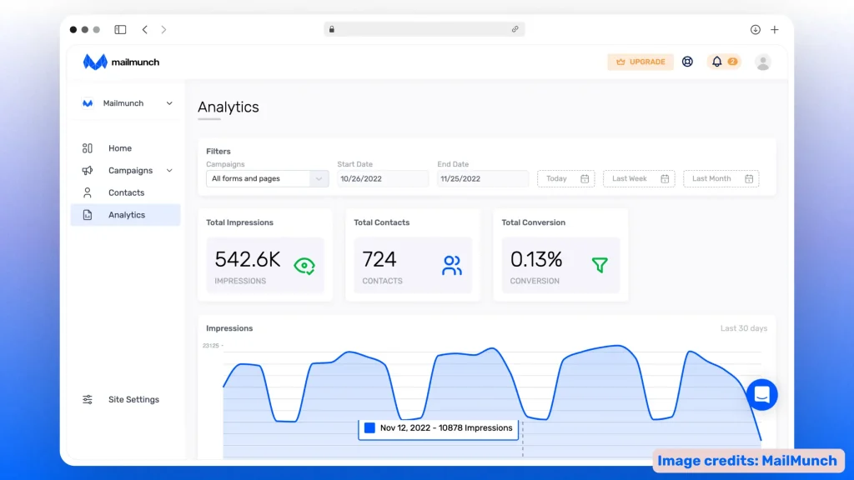Image resolution: width=854 pixels, height=480 pixels.
Task: Toggle the Today date filter
Action: pyautogui.click(x=565, y=178)
